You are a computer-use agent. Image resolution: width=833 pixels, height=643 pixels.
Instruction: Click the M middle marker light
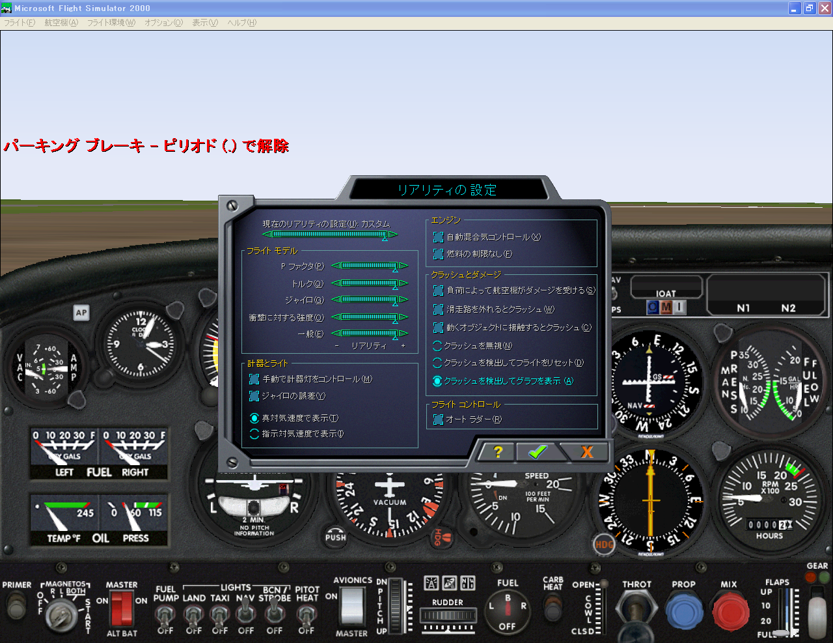coord(666,307)
